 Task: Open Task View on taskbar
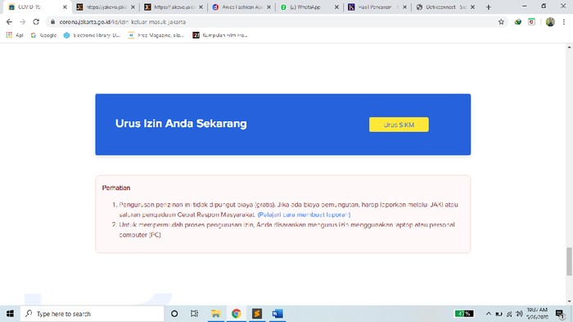point(195,314)
